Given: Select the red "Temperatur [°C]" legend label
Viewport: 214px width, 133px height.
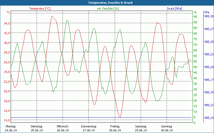Looking at the screenshot, I should coord(40,9).
